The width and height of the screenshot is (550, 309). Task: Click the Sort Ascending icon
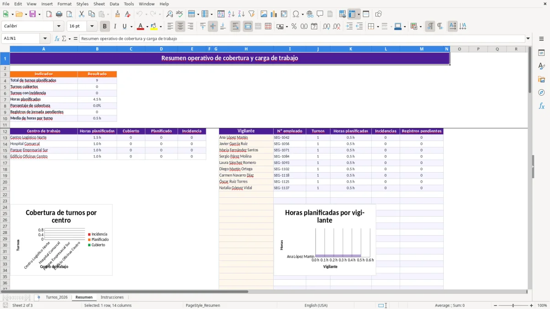pos(231,14)
